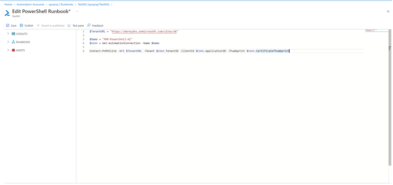This screenshot has width=393, height=185.
Task: Click the Test pane chart icon
Action: [69, 26]
